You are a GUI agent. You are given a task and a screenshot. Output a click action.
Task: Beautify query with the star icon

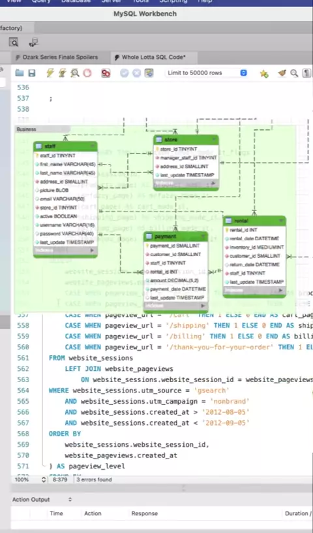[x=264, y=73]
